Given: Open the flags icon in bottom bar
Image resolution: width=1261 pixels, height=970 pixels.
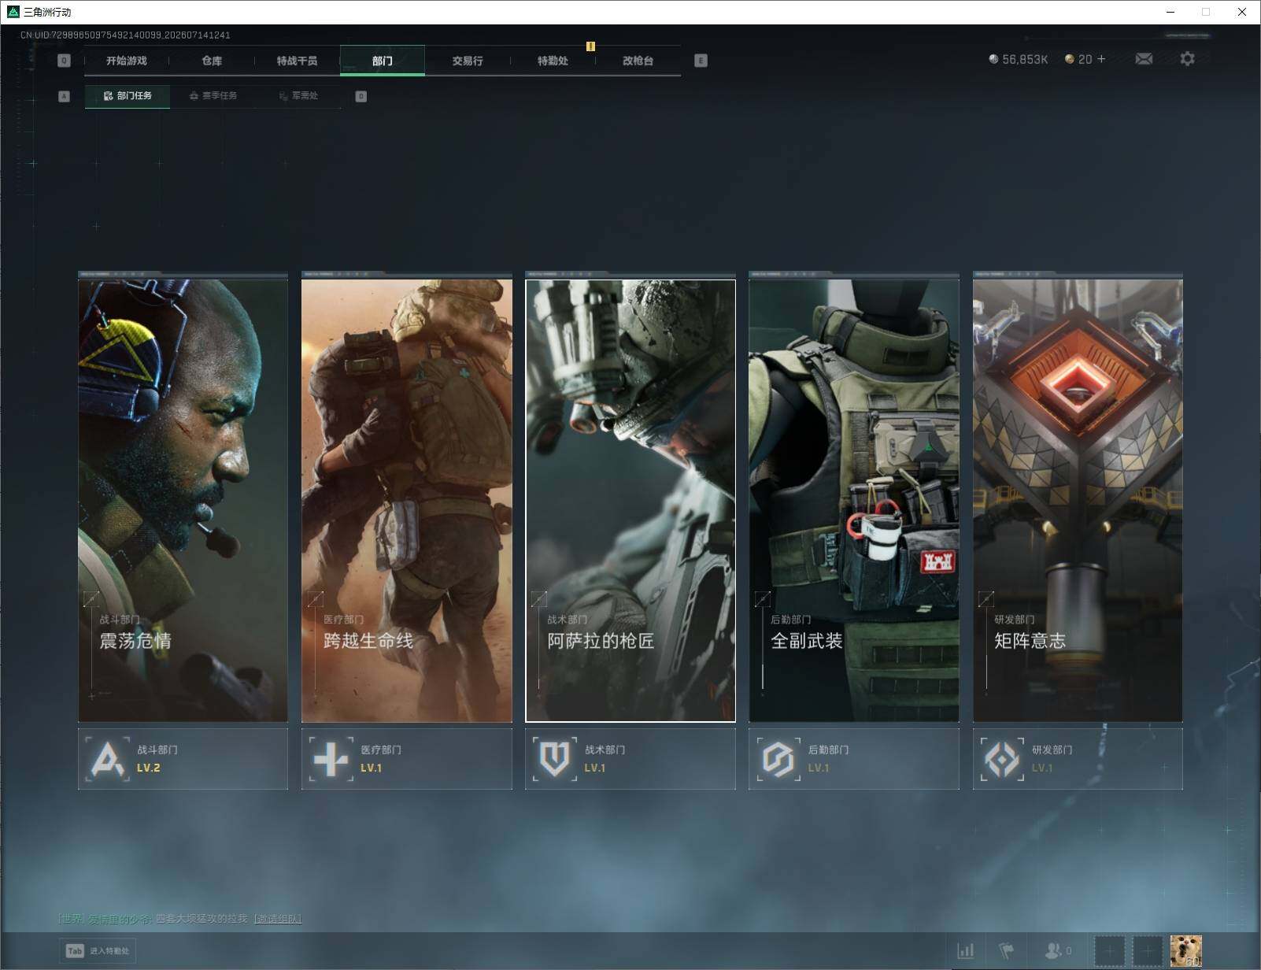Looking at the screenshot, I should [1007, 951].
